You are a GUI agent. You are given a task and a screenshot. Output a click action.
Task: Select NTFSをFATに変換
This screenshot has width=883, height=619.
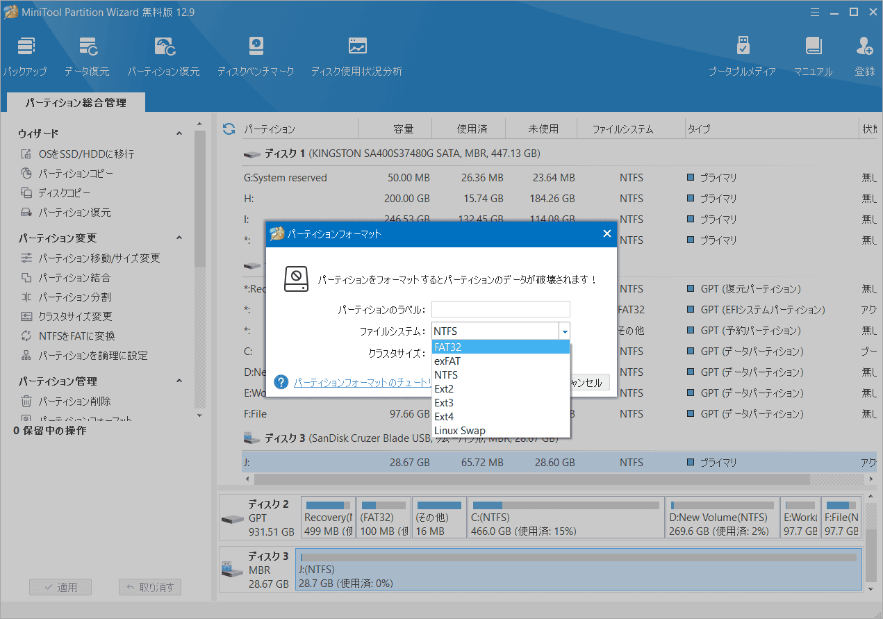pos(67,336)
